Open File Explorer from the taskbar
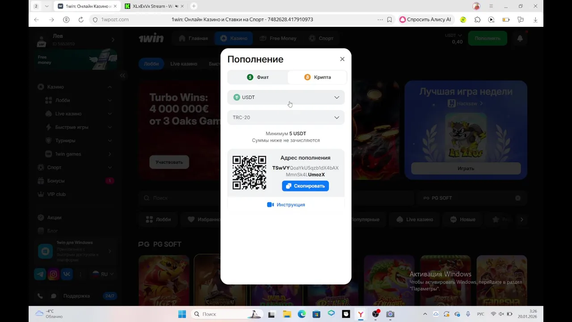The height and width of the screenshot is (322, 572). (x=286, y=314)
